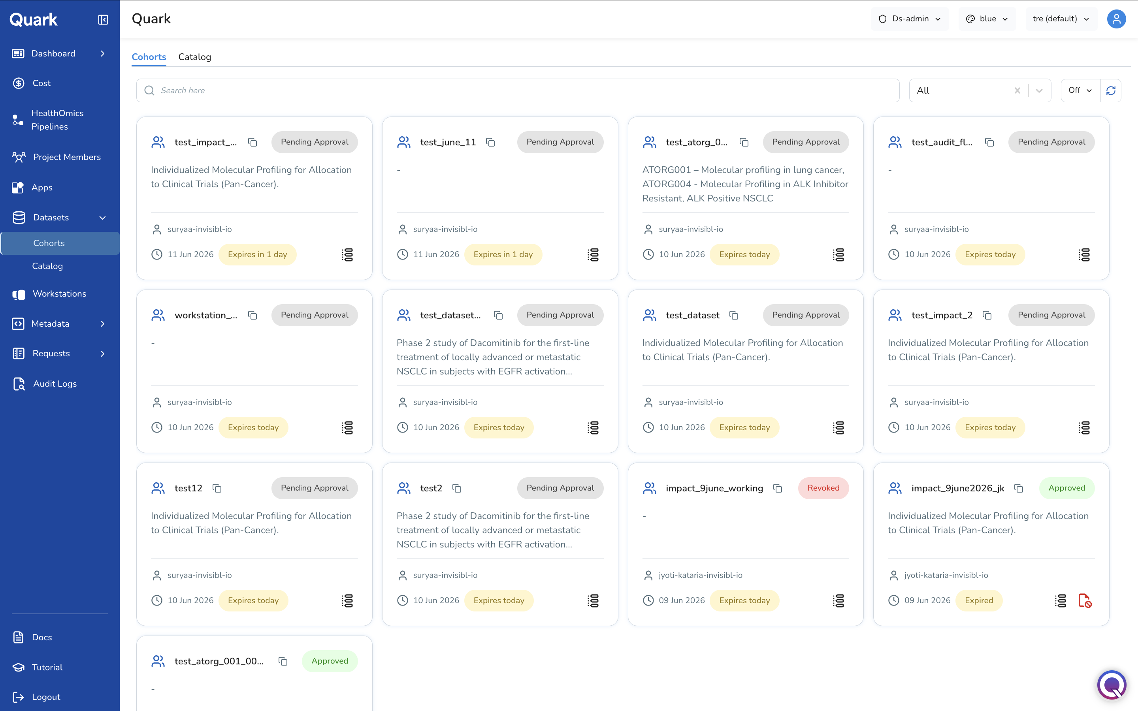Collapse the Datasets menu

pyautogui.click(x=102, y=217)
